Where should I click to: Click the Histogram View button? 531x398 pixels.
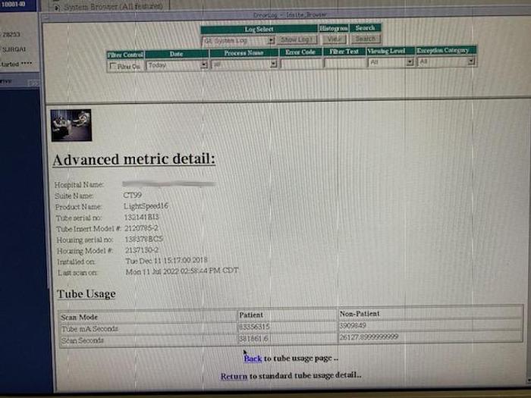point(335,39)
